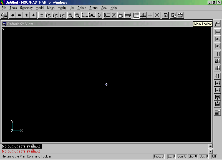The image size is (222, 160).
Task: Click the checkered criteria four-pane icon
Action: tap(217, 68)
